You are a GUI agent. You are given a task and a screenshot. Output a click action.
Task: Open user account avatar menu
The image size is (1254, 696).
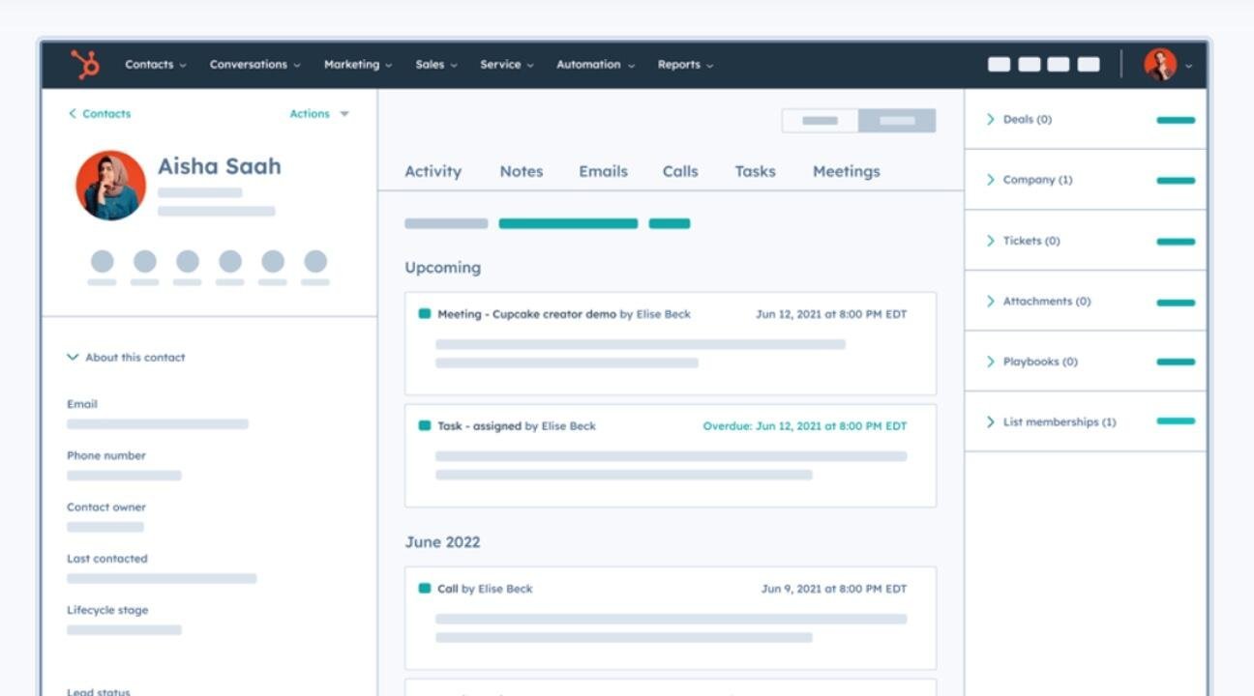pyautogui.click(x=1160, y=65)
